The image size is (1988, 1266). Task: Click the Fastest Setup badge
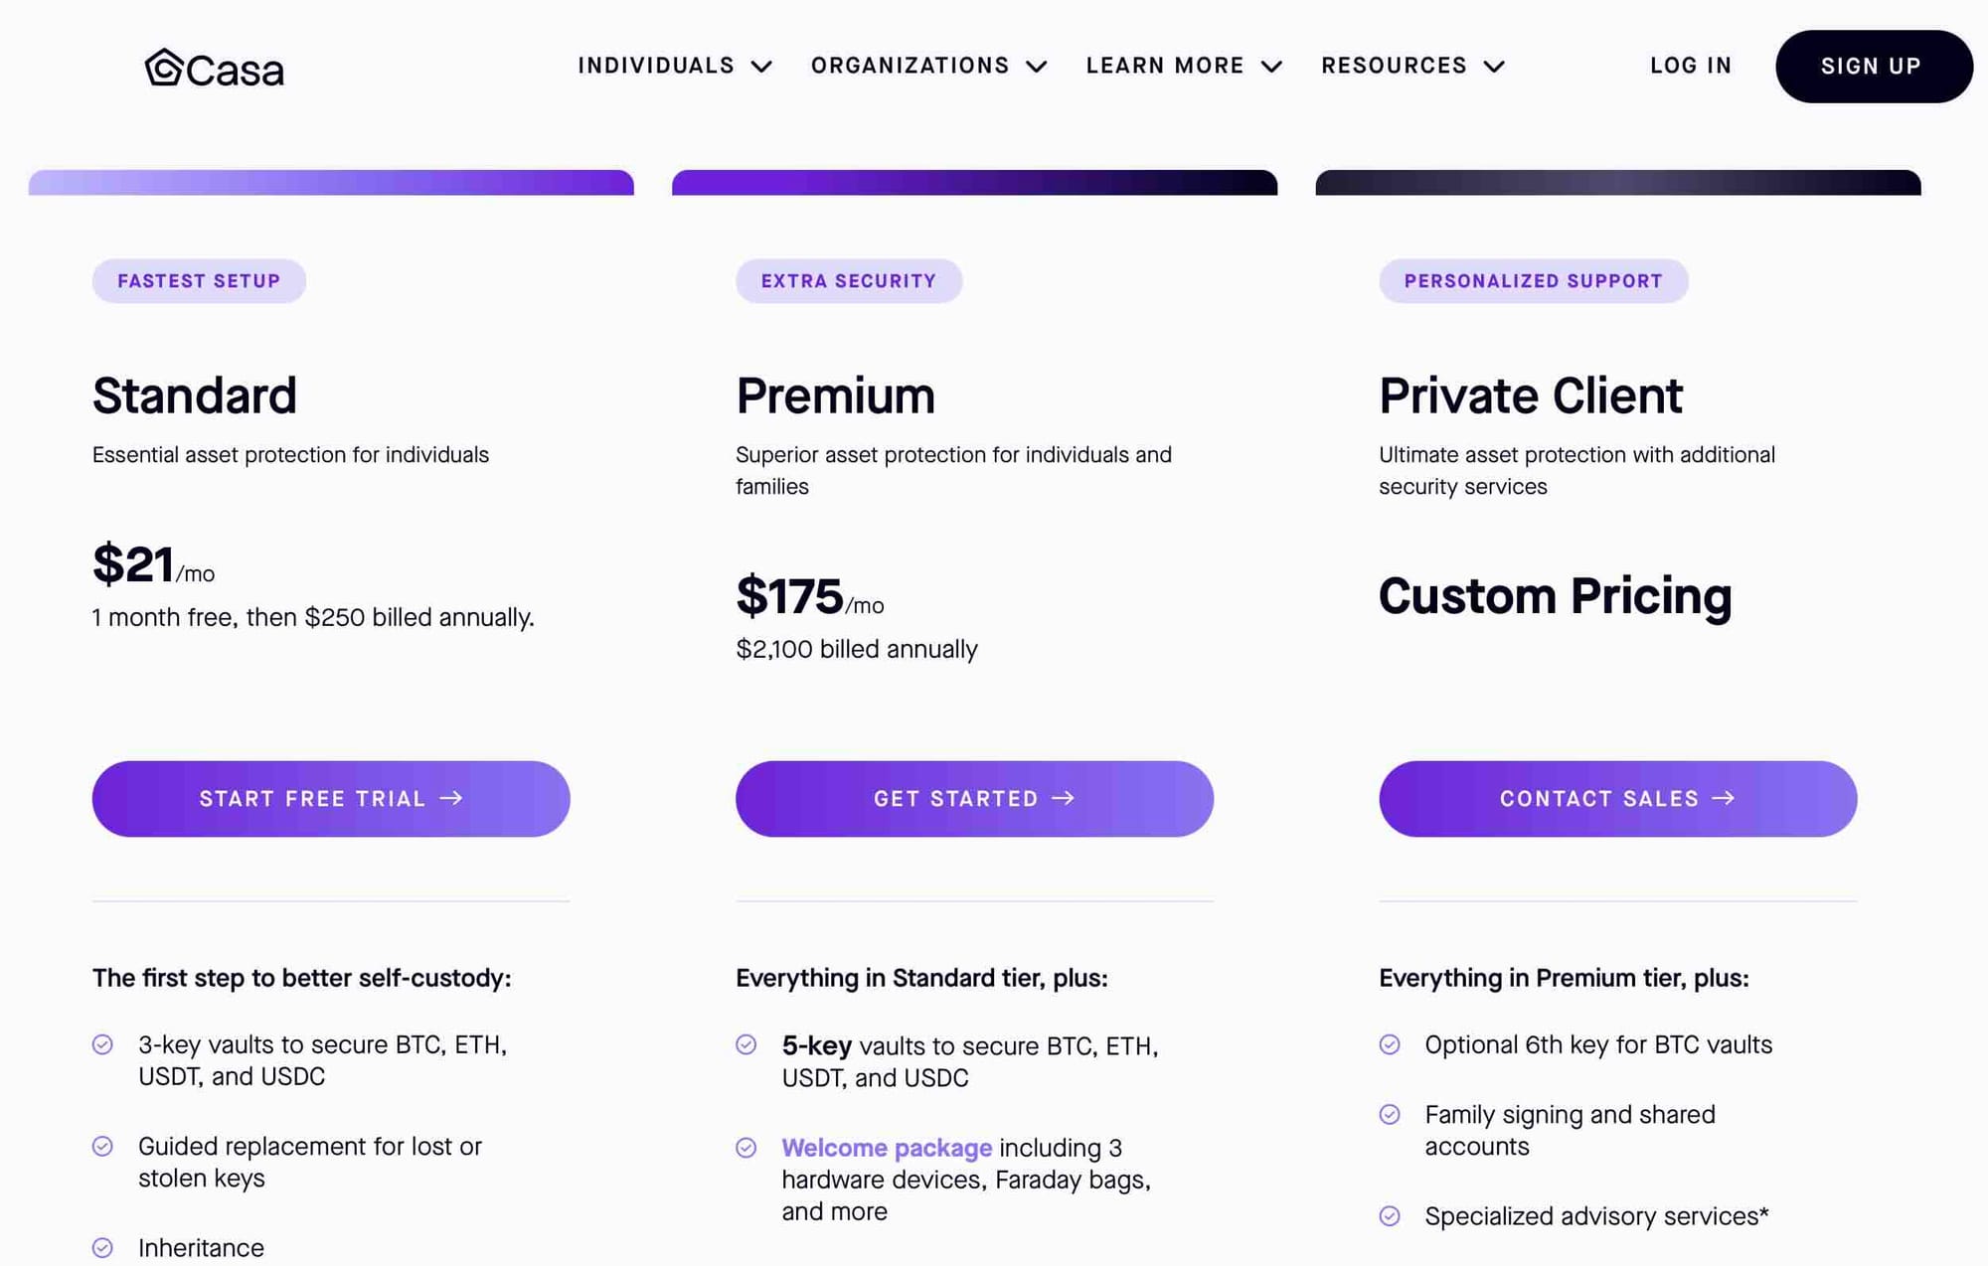(x=199, y=281)
